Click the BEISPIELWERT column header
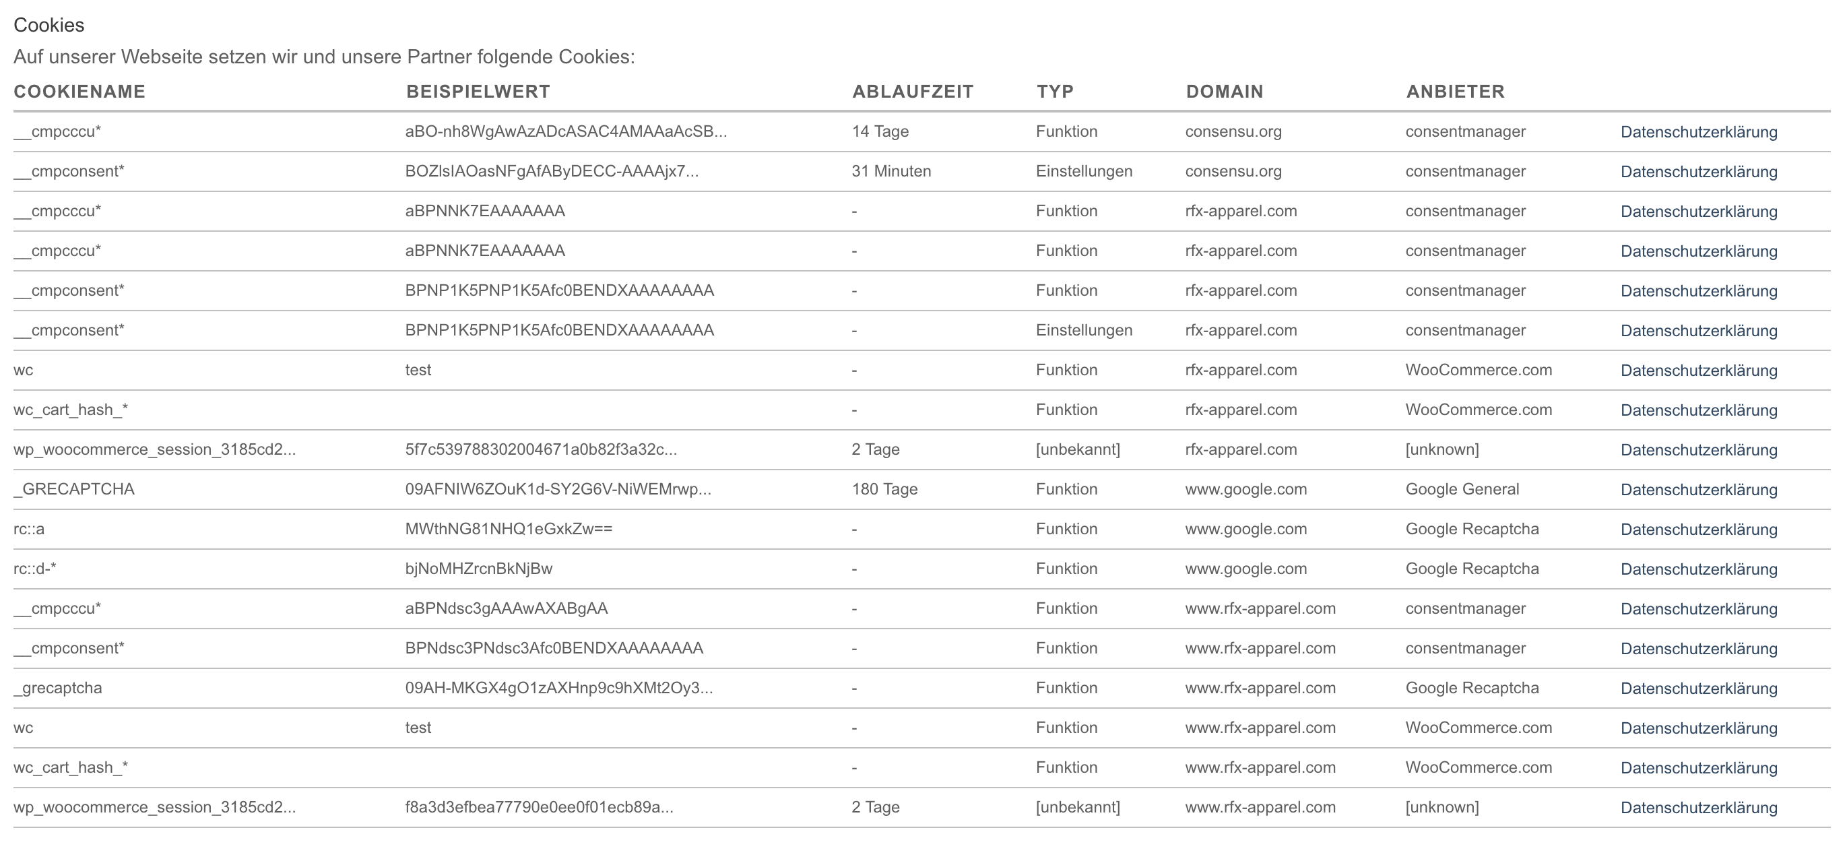1847x861 pixels. pos(478,92)
